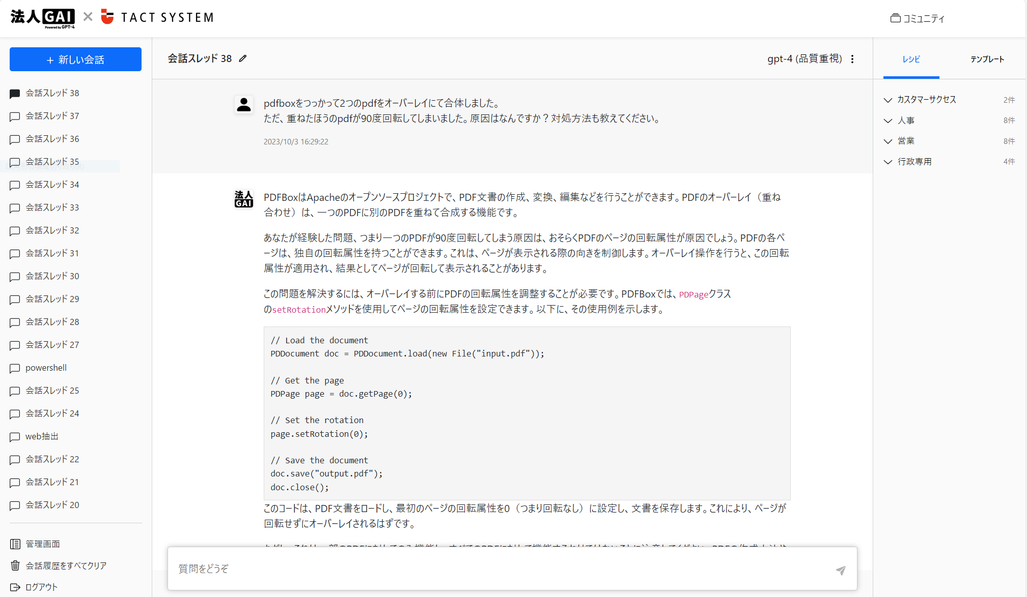Click chat bubble icon of 会話スレッド 36
Image resolution: width=1027 pixels, height=597 pixels.
(x=15, y=139)
